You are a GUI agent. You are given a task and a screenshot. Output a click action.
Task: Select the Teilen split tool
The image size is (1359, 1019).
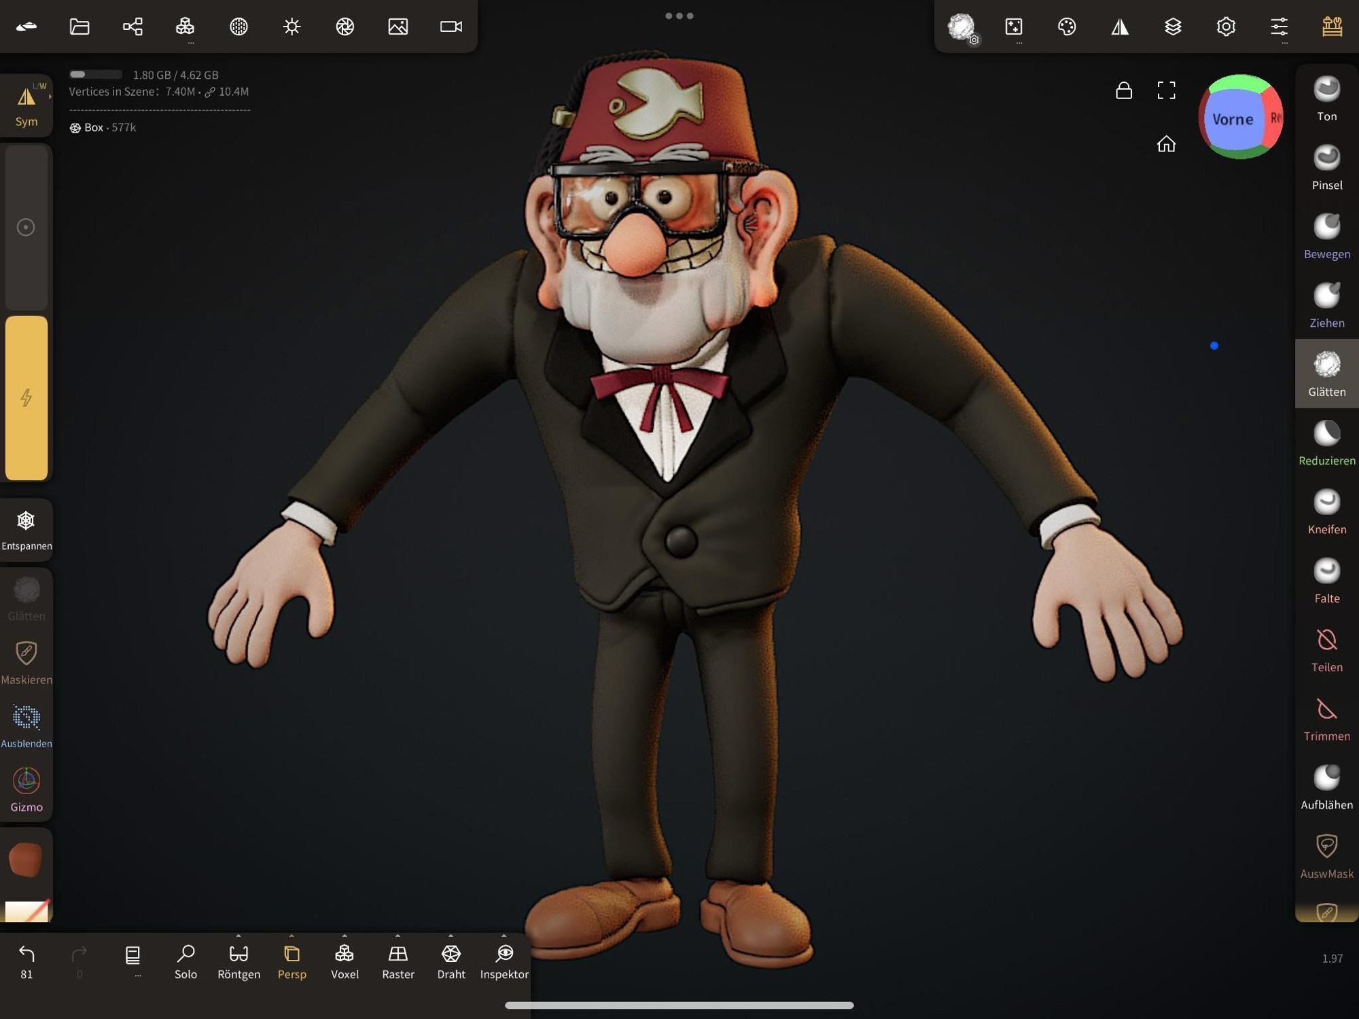(1326, 649)
